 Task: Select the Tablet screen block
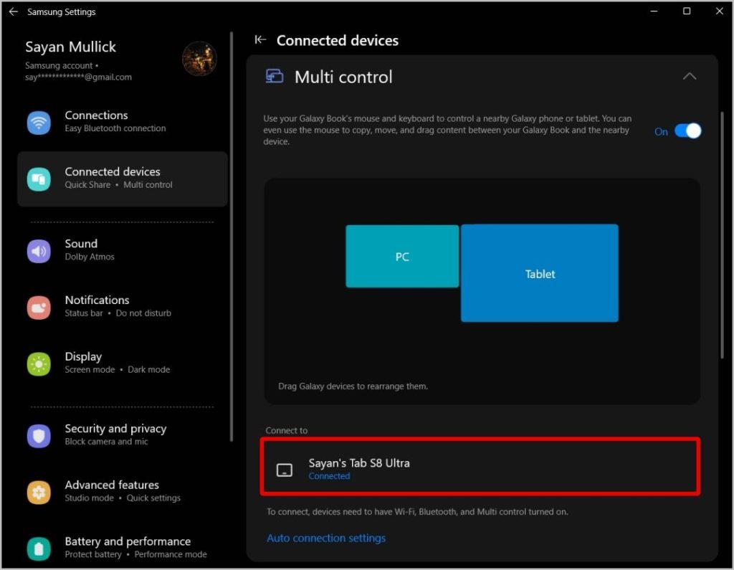539,273
